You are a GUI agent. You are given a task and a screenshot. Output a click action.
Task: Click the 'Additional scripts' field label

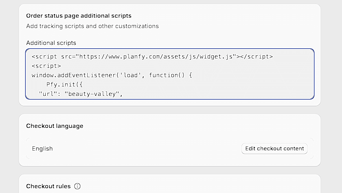pyautogui.click(x=51, y=43)
